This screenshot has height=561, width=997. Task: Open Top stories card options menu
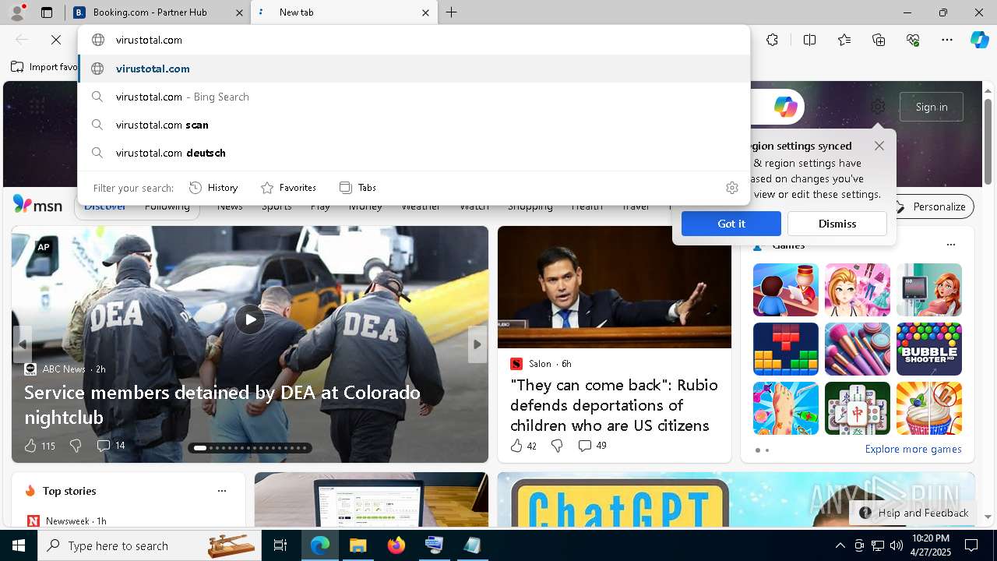coord(222,491)
